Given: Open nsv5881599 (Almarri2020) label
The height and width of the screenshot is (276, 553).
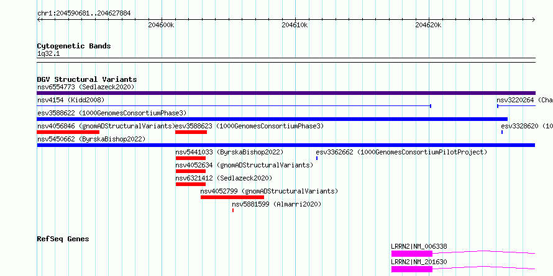Looking at the screenshot, I should pos(276,204).
